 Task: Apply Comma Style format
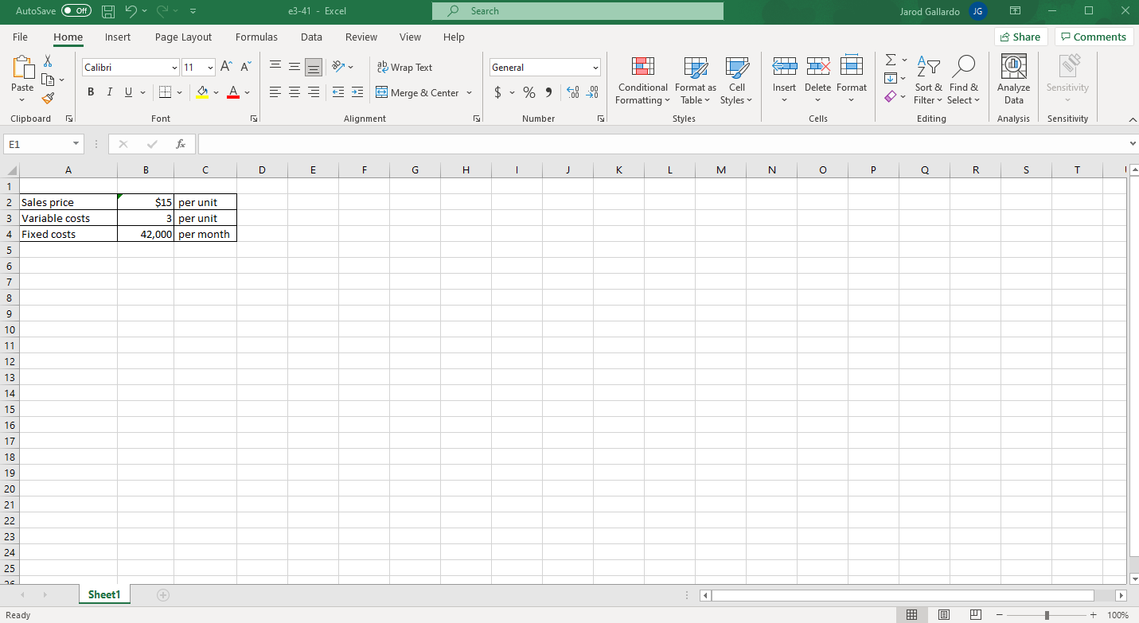pyautogui.click(x=548, y=93)
